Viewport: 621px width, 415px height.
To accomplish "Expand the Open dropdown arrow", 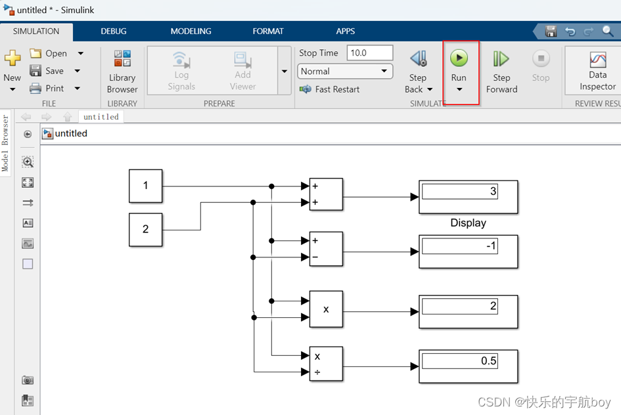I will (x=80, y=53).
